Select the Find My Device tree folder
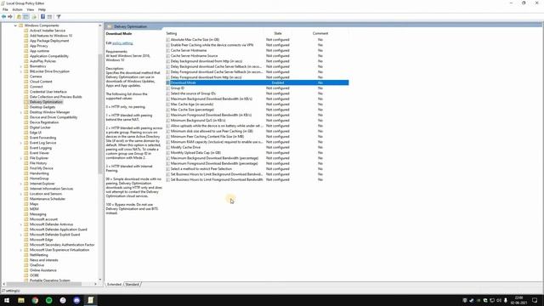 point(42,168)
